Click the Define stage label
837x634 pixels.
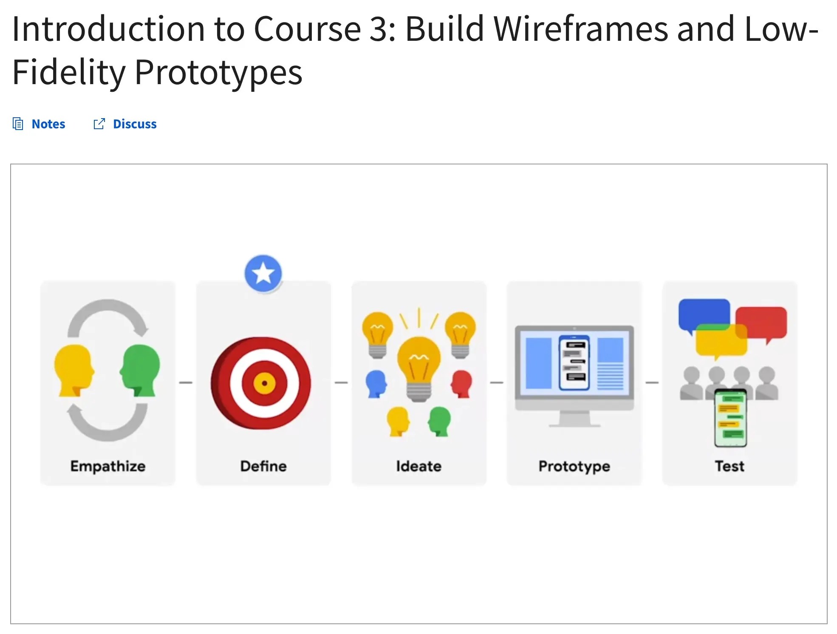(x=263, y=466)
